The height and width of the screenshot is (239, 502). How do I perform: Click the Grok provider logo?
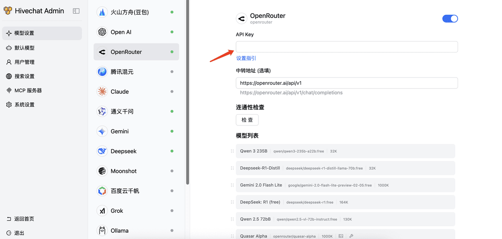[102, 210]
